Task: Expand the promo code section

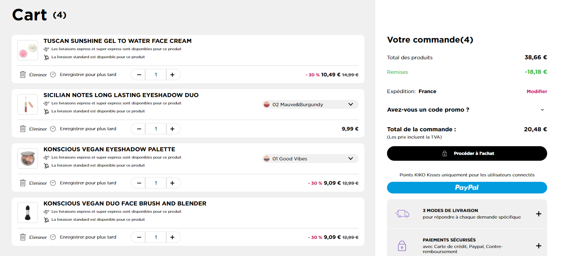Action: click(467, 109)
